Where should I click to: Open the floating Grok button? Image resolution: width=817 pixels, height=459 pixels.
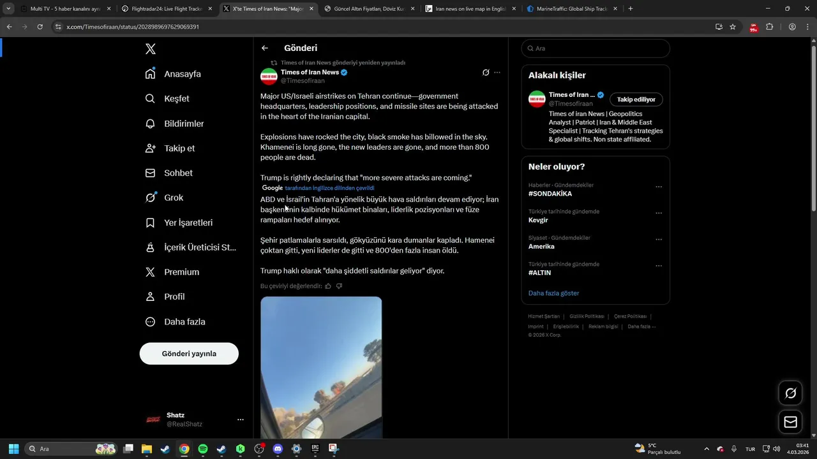(x=790, y=393)
